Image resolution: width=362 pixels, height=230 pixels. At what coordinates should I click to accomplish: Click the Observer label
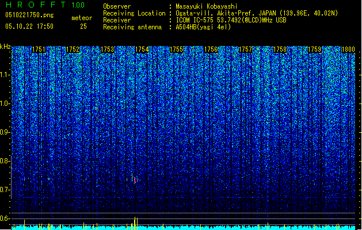(117, 6)
